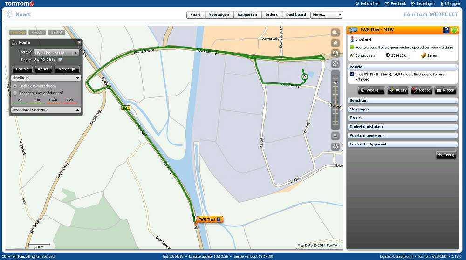Click the odometer icon beside 231413 km

click(x=388, y=55)
